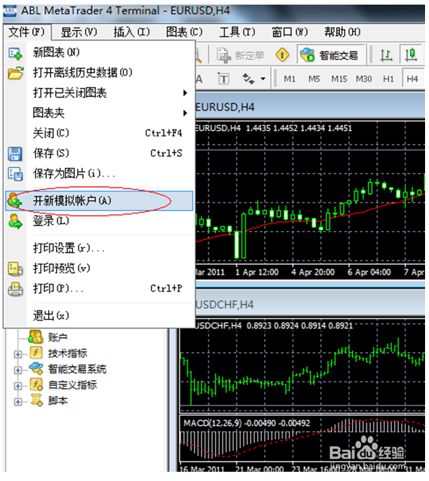429x481 pixels.
Task: Select the bar chart toolbar icon
Action: [386, 55]
